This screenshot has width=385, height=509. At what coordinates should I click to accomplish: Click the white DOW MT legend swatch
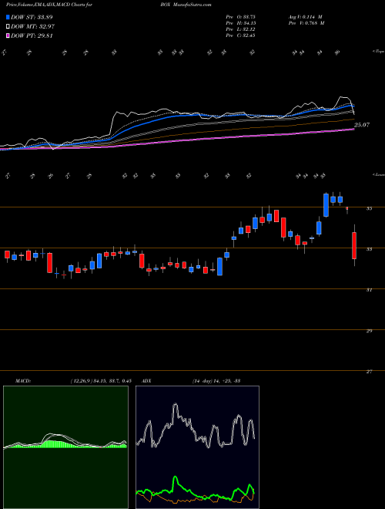(x=8, y=27)
